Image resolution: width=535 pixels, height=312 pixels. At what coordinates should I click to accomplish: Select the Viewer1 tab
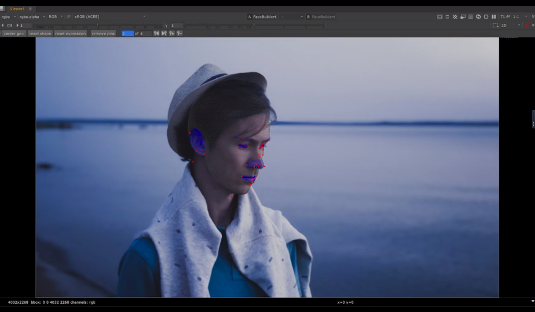pos(17,9)
